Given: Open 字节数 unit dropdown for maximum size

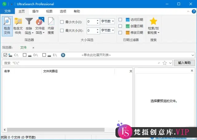Looking at the screenshot, I should point(107,30).
